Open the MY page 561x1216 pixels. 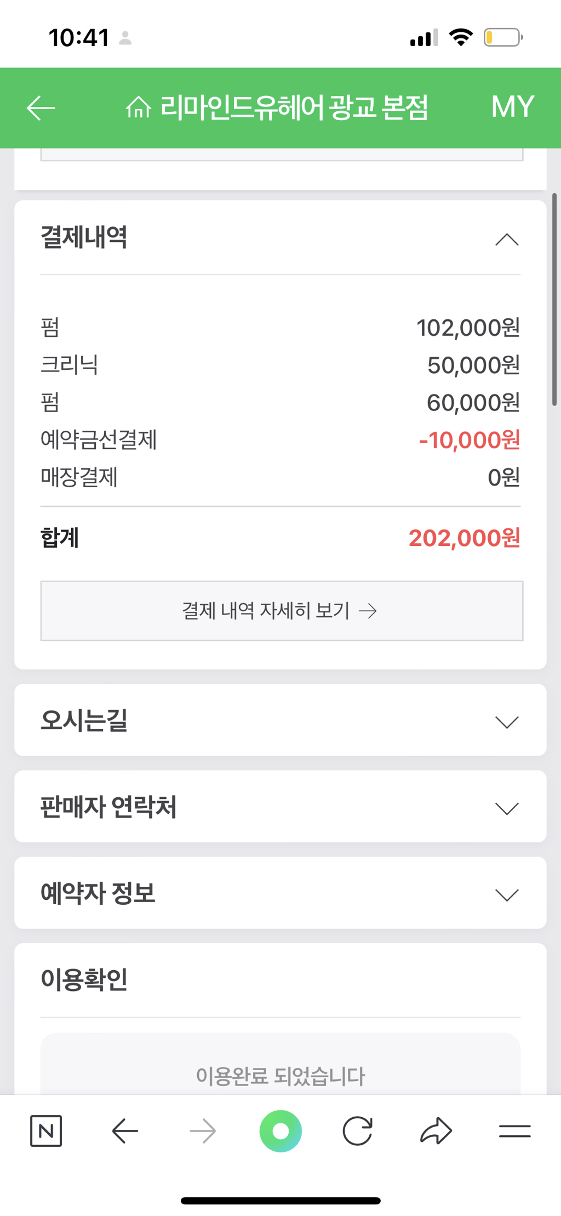512,107
